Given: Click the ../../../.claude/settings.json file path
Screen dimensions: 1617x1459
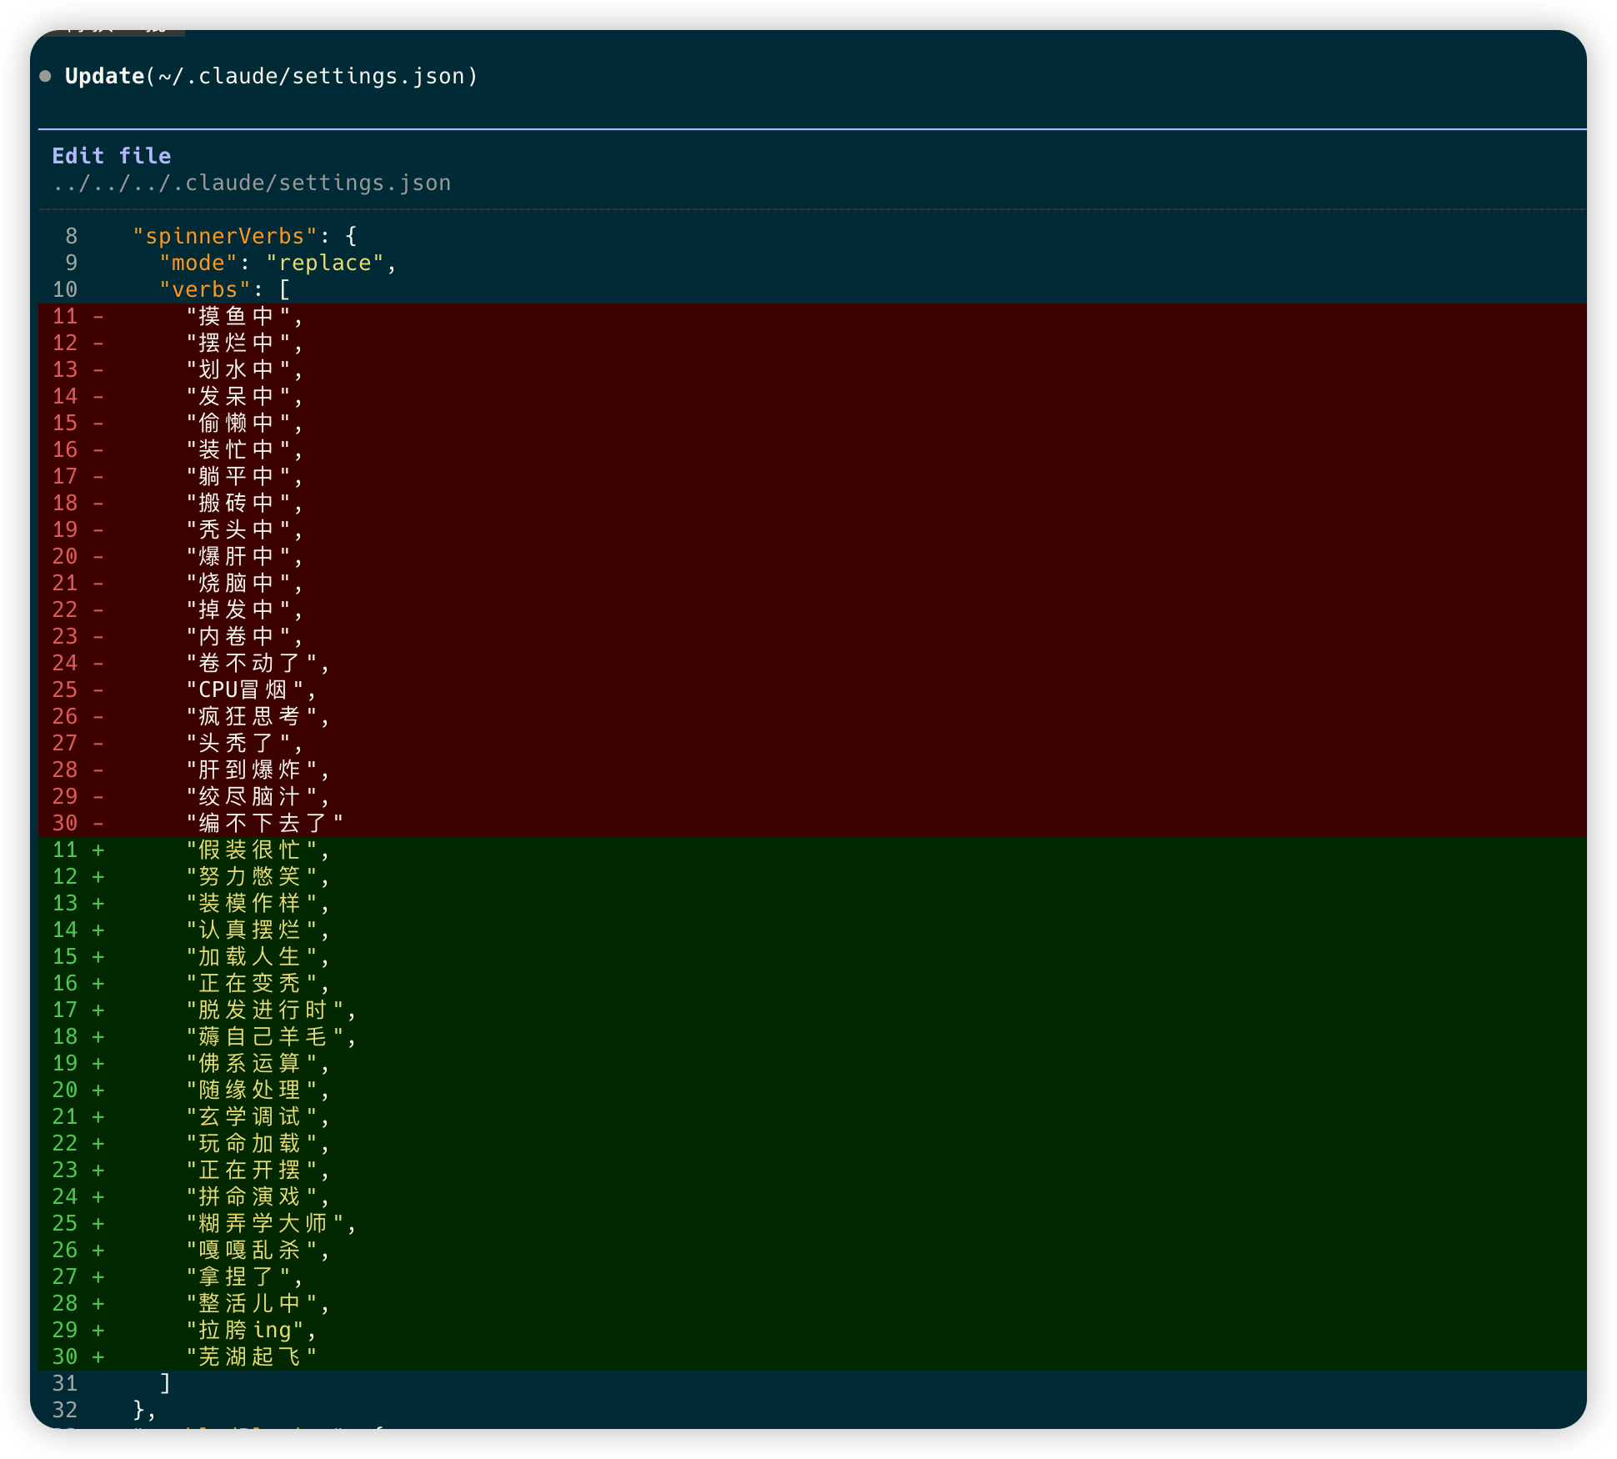Looking at the screenshot, I should click(252, 183).
